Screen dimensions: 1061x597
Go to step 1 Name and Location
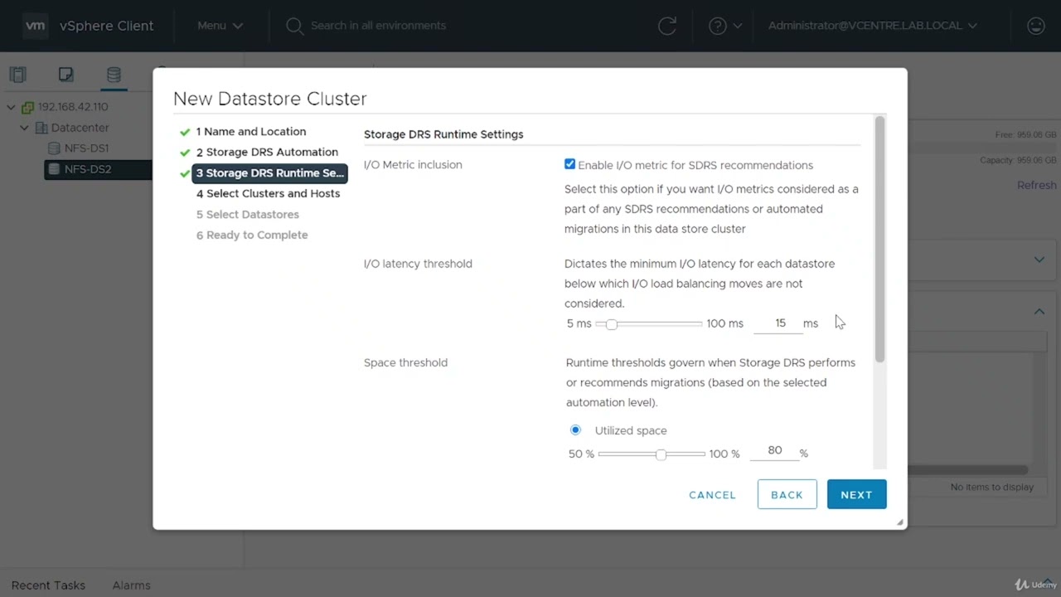coord(251,132)
